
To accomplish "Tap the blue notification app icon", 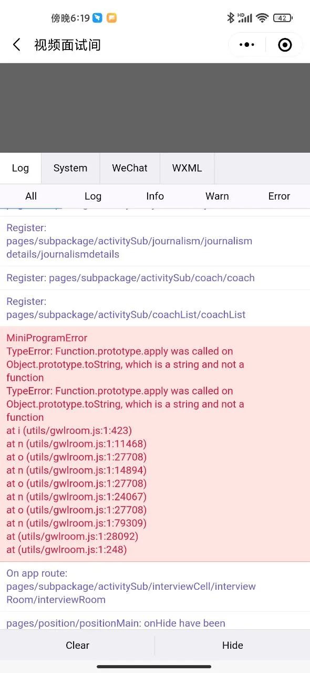I will [98, 18].
